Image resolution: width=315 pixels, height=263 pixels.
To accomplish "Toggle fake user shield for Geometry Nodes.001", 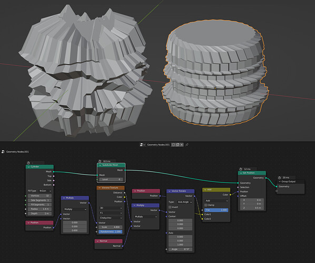I will tap(173, 145).
